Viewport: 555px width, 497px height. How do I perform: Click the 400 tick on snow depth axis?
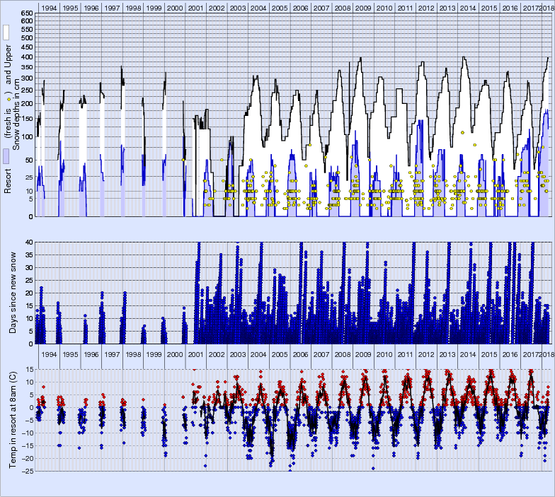(x=25, y=57)
